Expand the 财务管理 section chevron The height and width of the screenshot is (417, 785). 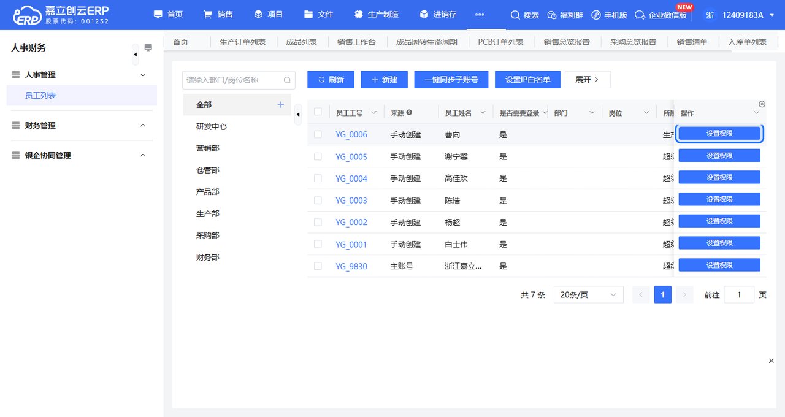143,125
